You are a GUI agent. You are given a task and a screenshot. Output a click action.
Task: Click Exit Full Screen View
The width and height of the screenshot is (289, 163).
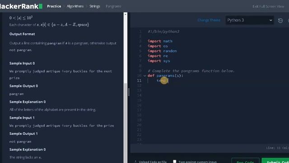pyautogui.click(x=268, y=6)
